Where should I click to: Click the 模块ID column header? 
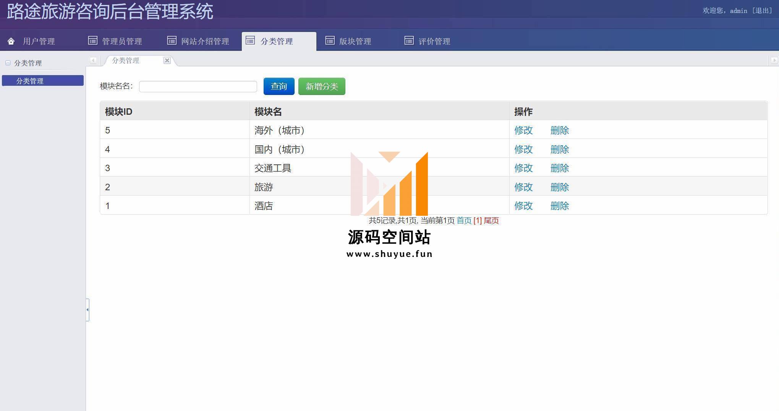tap(175, 111)
